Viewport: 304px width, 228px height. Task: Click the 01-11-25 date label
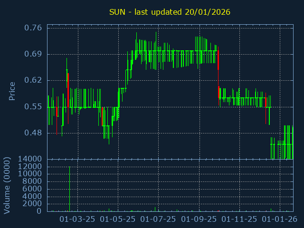point(239,219)
